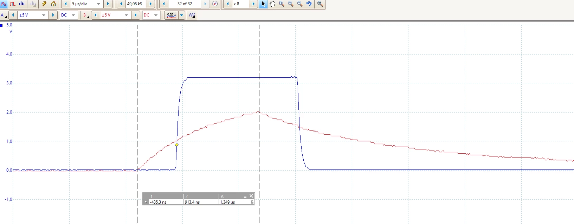Increase Channel A range arrow

coord(53,15)
